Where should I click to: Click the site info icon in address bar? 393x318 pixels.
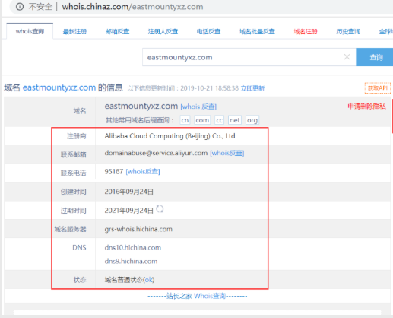[x=20, y=7]
